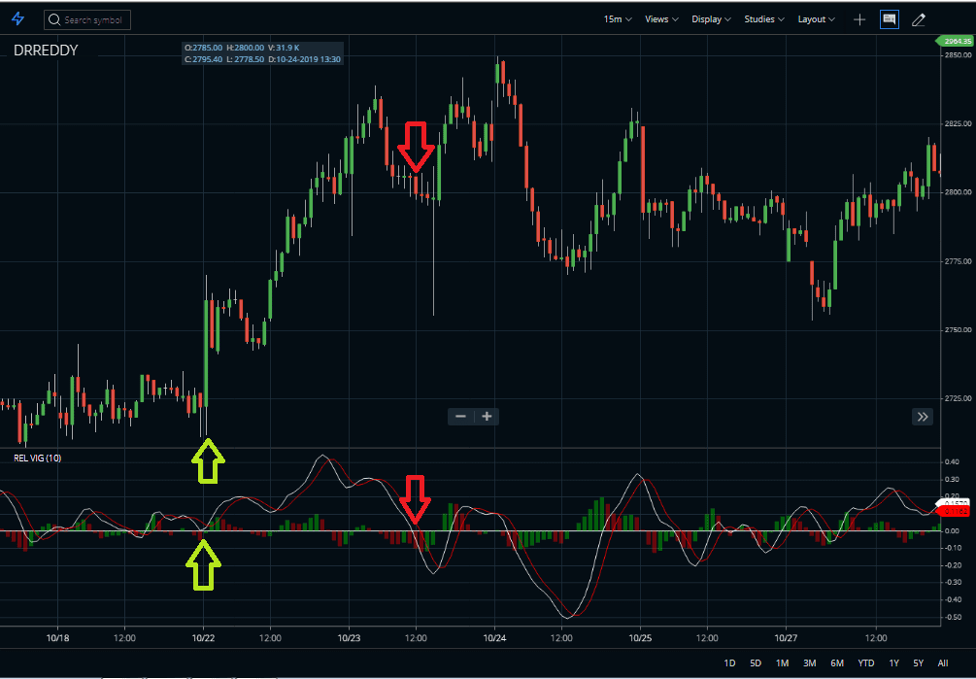Open the Display dropdown menu
Screen dimensions: 976x679
[x=712, y=19]
